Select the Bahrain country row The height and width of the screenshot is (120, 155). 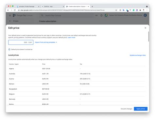tap(77, 84)
